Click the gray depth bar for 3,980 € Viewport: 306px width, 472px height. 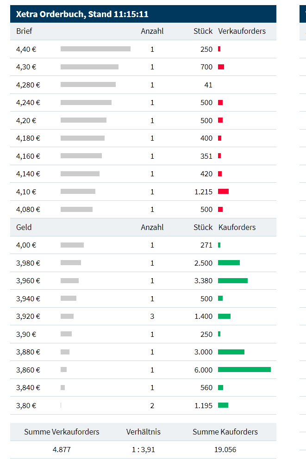coord(71,263)
